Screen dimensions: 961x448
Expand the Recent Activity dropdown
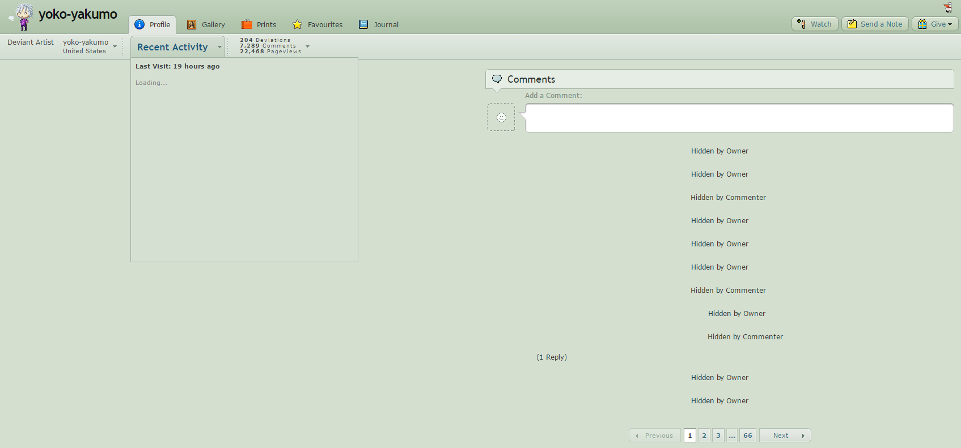pyautogui.click(x=178, y=47)
